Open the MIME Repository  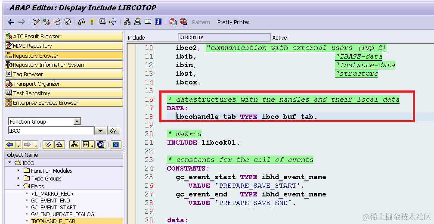64,46
